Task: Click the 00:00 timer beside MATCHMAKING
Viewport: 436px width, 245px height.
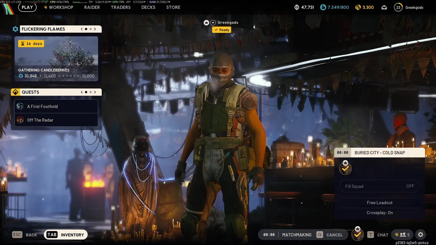Action: click(269, 235)
